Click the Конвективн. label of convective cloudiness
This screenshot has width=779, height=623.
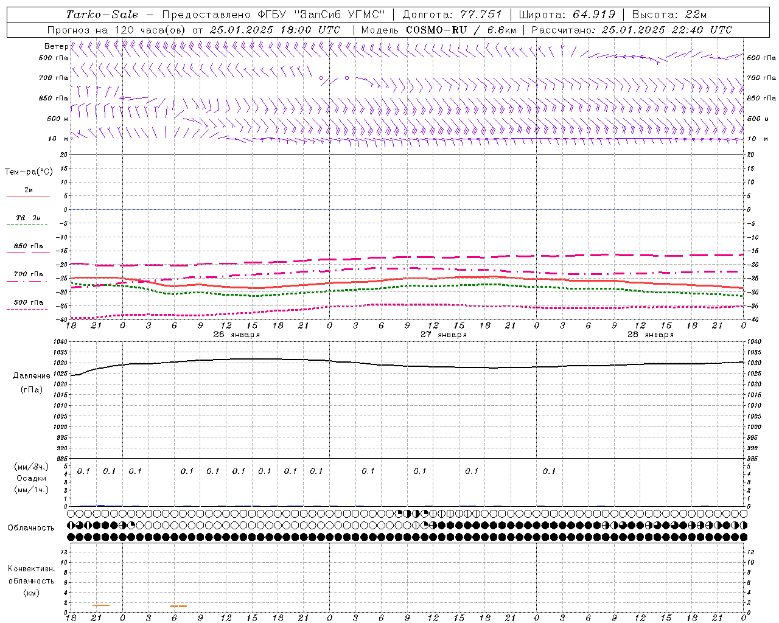31,569
